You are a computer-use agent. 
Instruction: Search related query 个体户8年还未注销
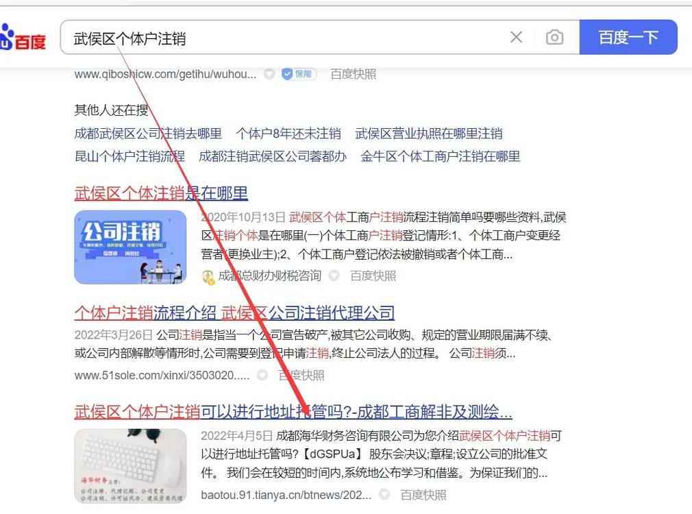point(288,134)
